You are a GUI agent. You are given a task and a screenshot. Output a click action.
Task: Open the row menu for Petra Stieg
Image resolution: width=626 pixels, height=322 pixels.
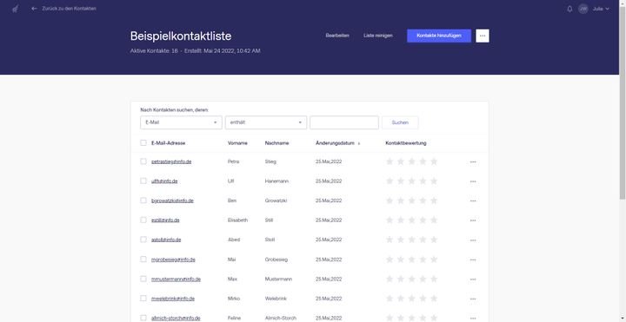(x=473, y=161)
